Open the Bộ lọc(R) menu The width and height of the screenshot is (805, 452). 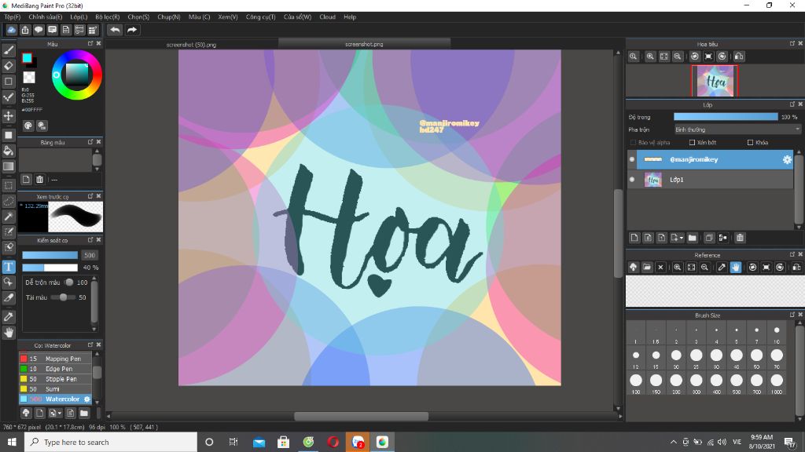point(107,17)
